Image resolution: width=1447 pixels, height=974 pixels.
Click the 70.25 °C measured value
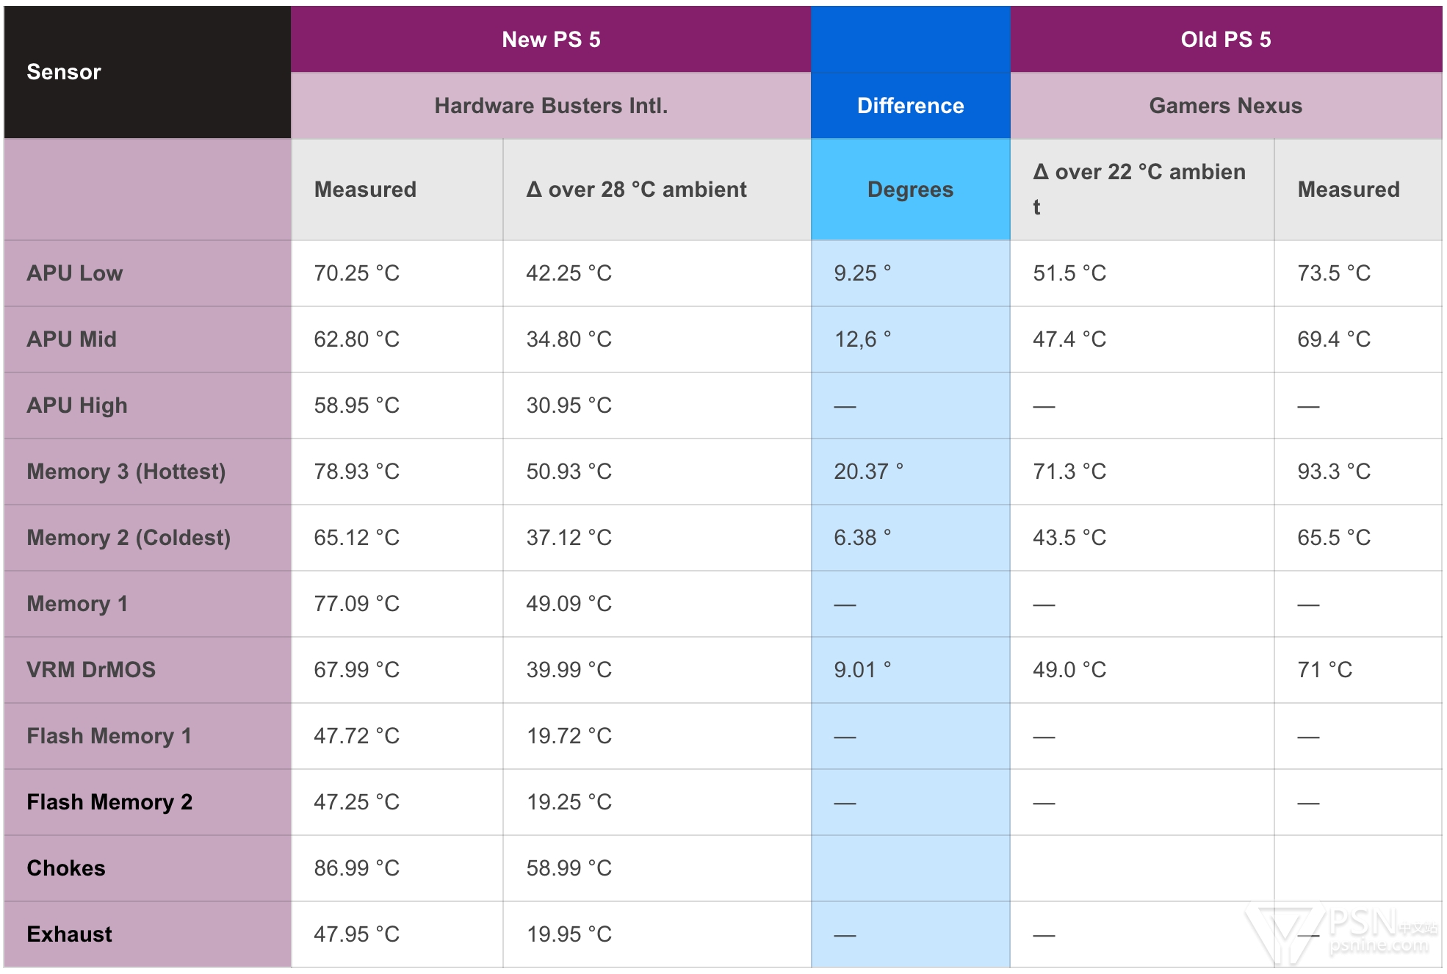[397, 273]
